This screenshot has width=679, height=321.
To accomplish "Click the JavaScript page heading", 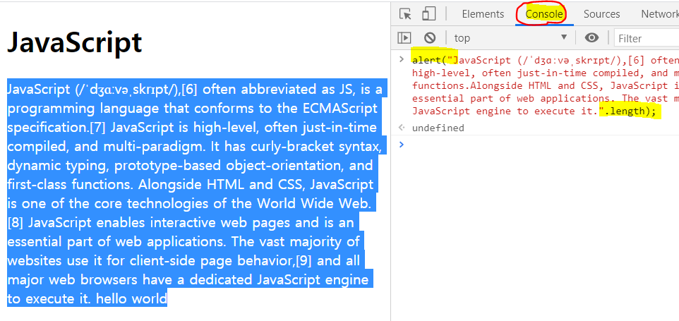I will (x=75, y=42).
